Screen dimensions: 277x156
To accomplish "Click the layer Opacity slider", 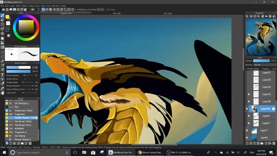I will point(261,61).
